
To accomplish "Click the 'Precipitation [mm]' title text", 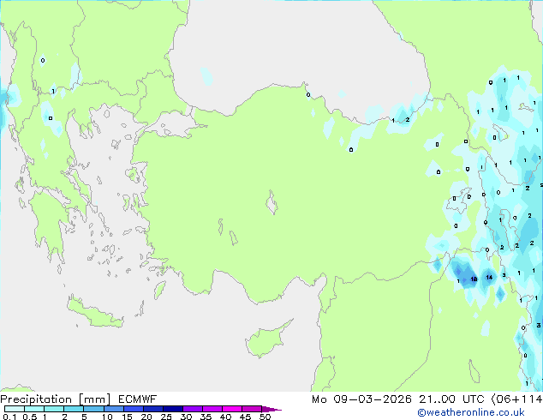I will (56, 399).
